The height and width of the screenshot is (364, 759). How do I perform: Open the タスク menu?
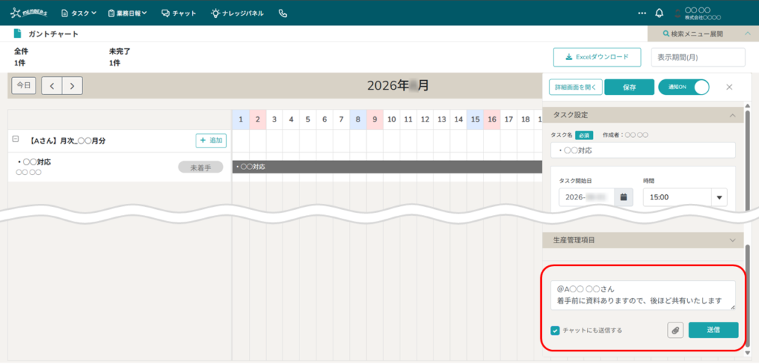79,13
